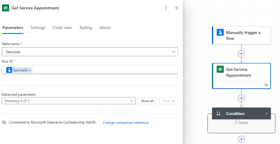This screenshot has width=280, height=144.
Task: Click inside the Row ID input field
Action: click(103, 70)
